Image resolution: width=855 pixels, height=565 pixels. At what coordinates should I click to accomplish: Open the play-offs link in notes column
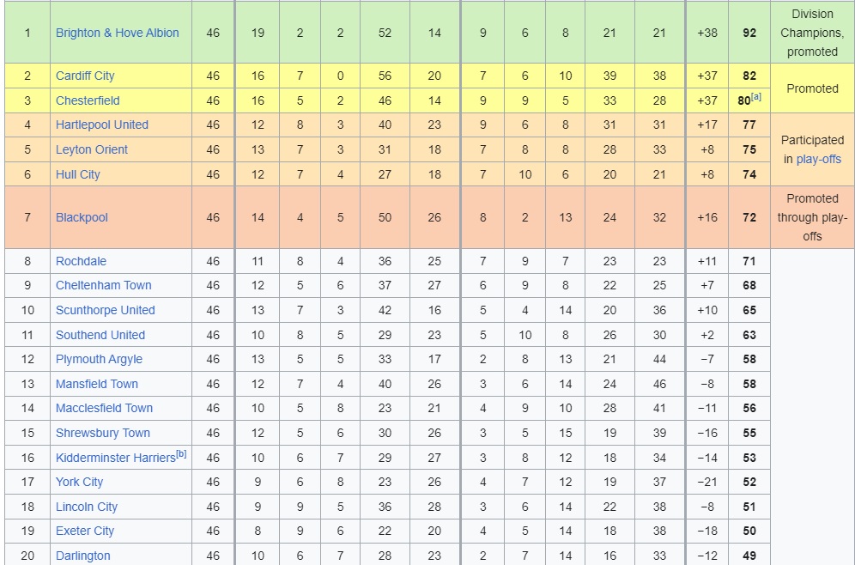point(818,159)
